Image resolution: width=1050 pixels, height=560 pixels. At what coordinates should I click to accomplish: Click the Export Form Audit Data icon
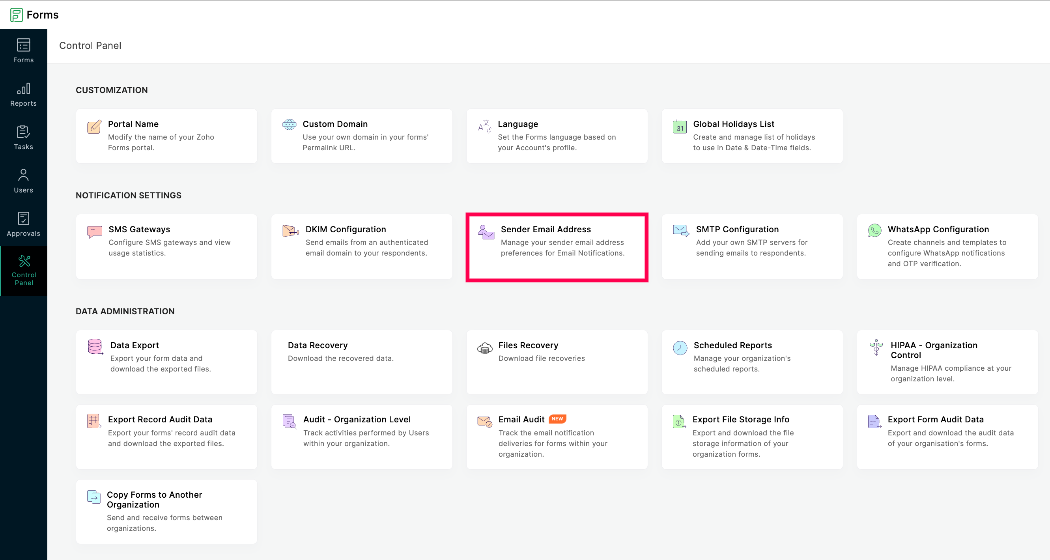875,422
